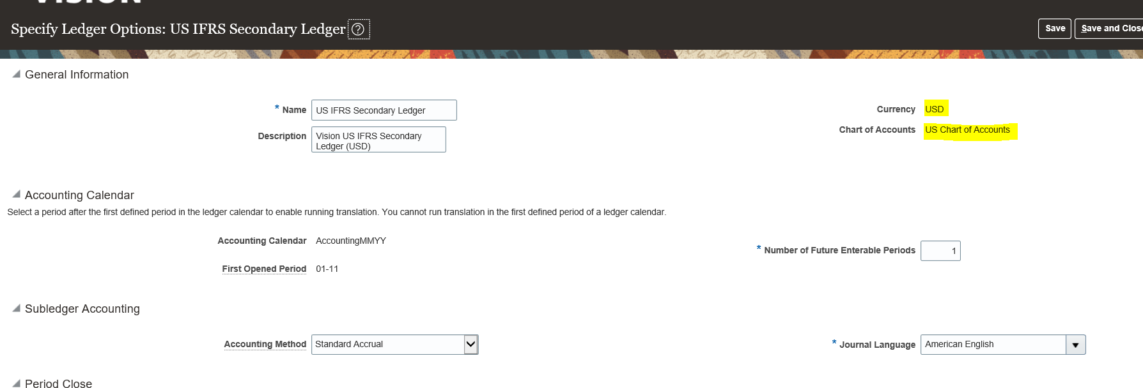Edit the ledger Name field
1143x388 pixels.
point(384,110)
